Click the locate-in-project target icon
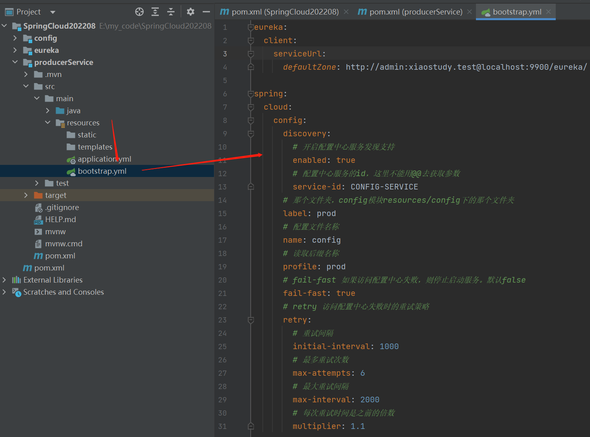Image resolution: width=590 pixels, height=437 pixels. (139, 12)
